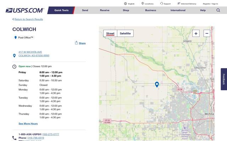The width and height of the screenshot is (227, 141).
Task: Open Informed Delivery link
Action: pos(188,4)
